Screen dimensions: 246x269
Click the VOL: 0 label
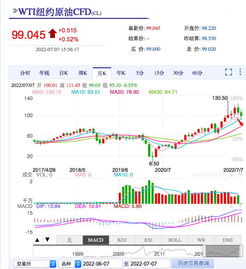click(x=44, y=175)
